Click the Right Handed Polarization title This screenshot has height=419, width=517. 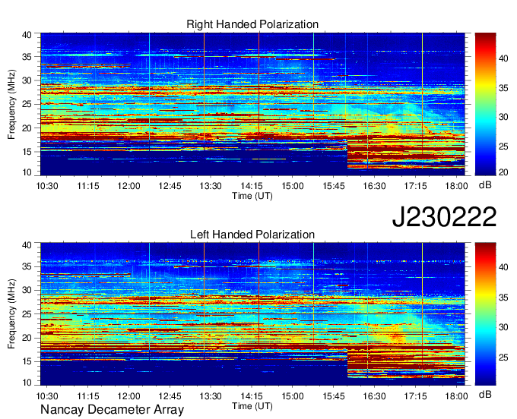[252, 24]
